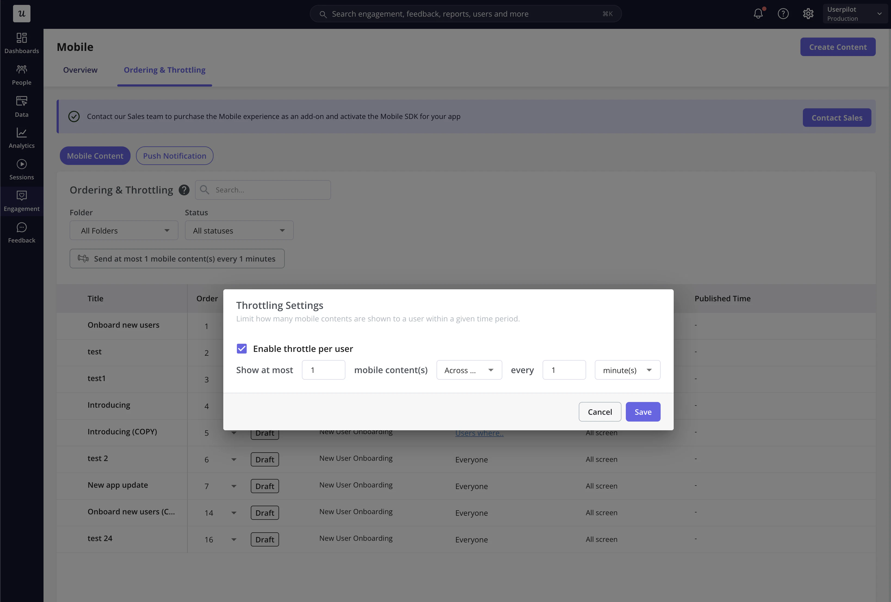
Task: Switch to the Overview tab
Action: click(x=80, y=70)
